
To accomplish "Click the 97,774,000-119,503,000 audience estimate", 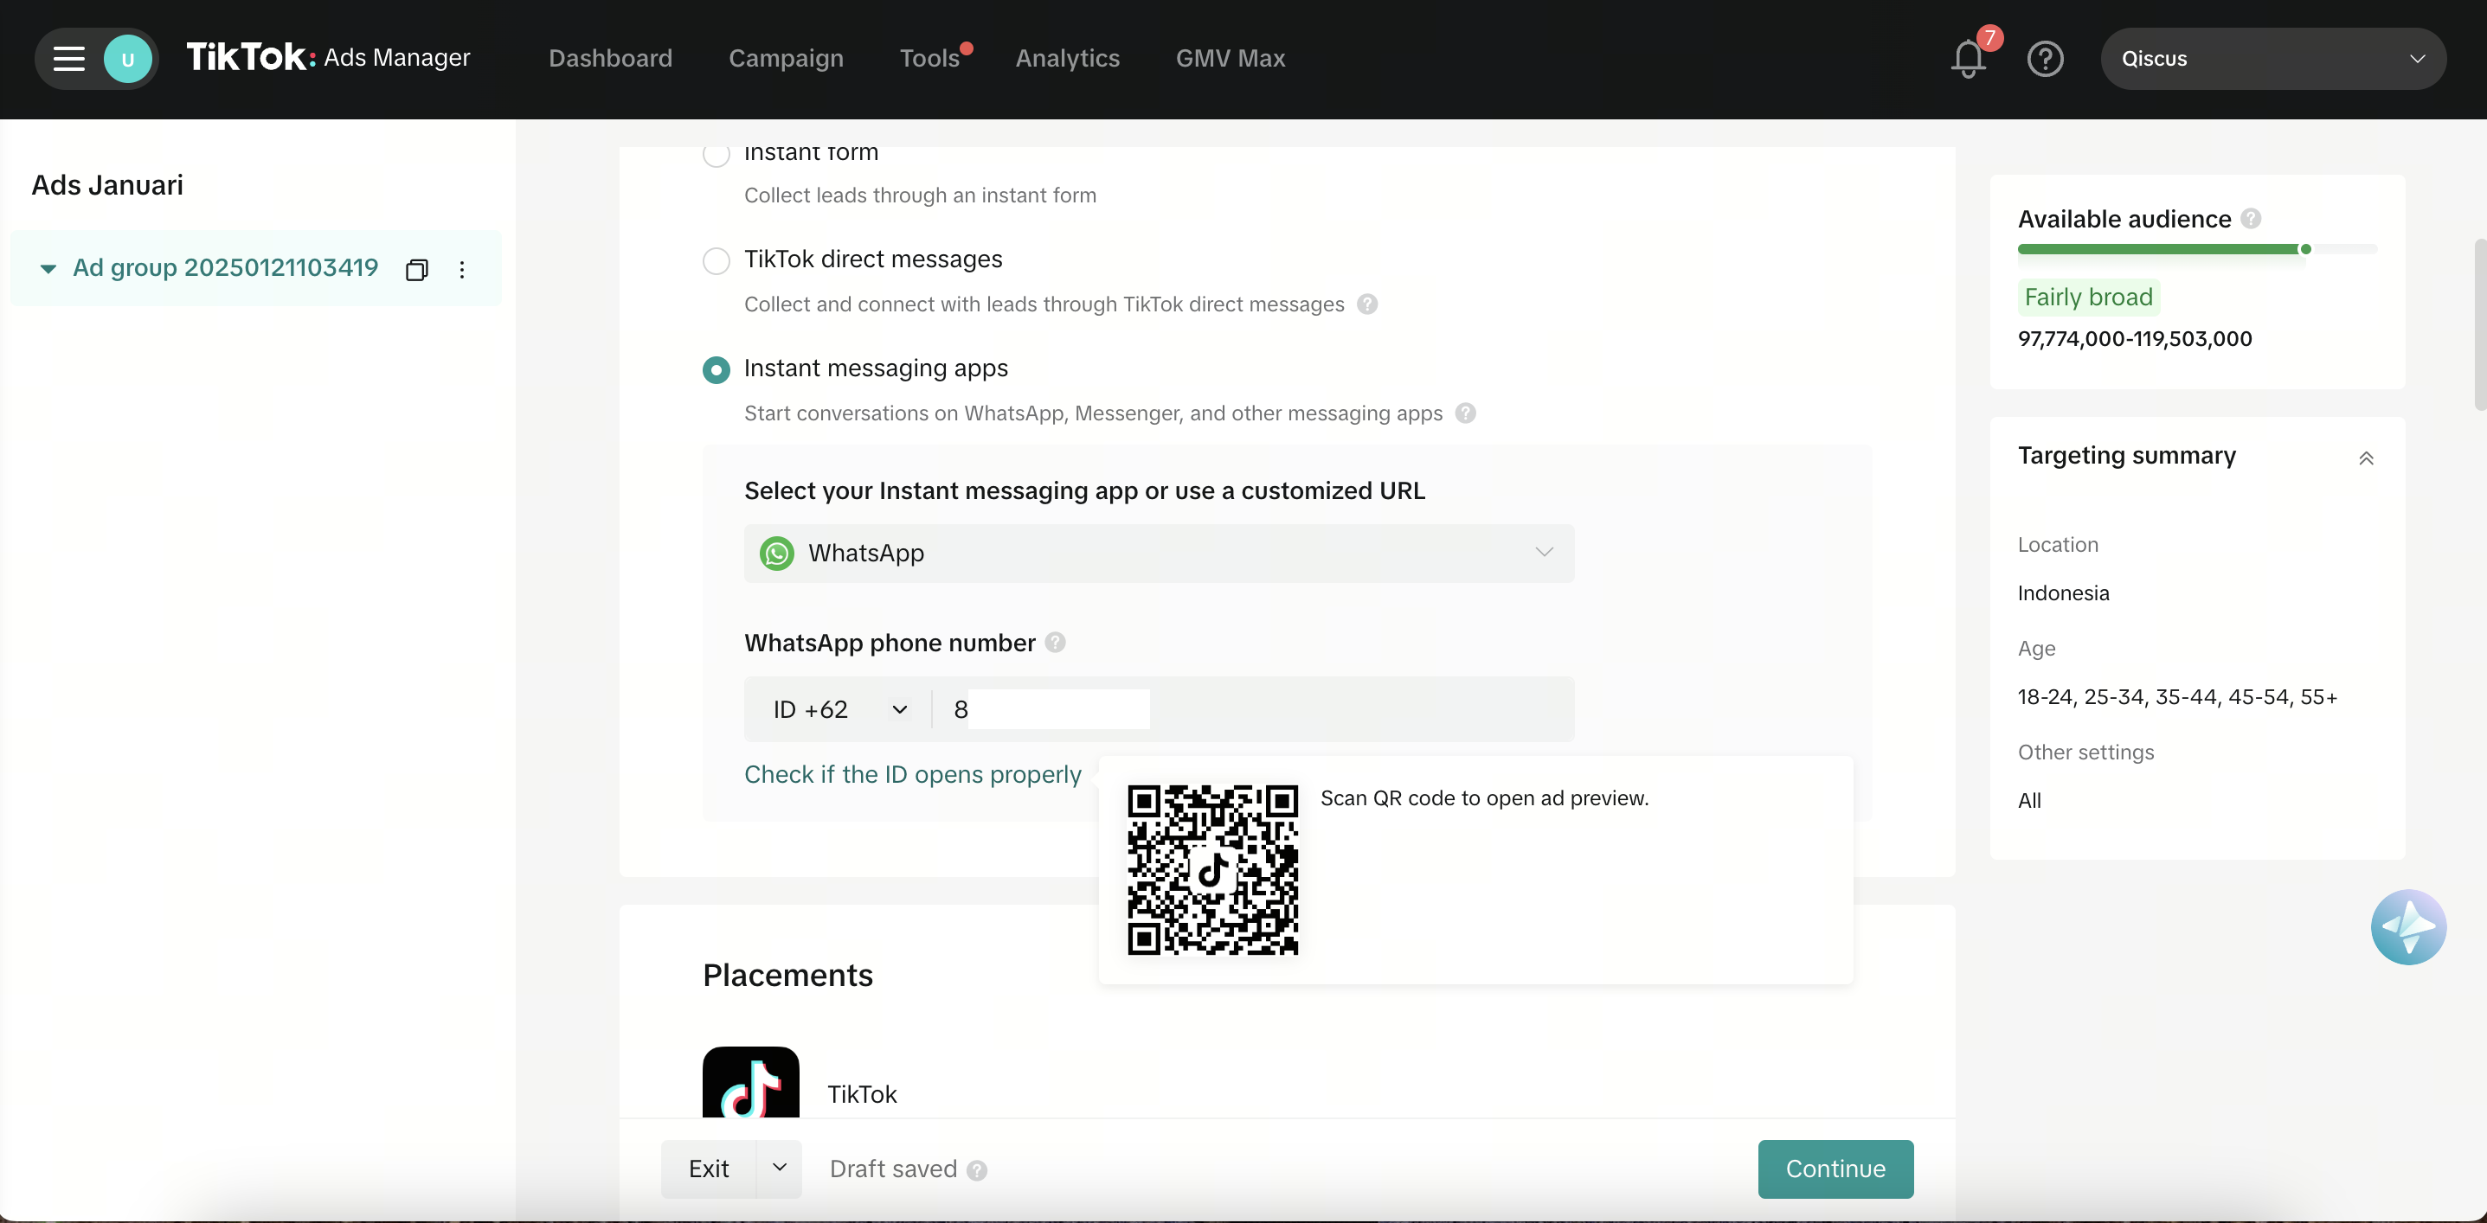I will pos(2135,339).
